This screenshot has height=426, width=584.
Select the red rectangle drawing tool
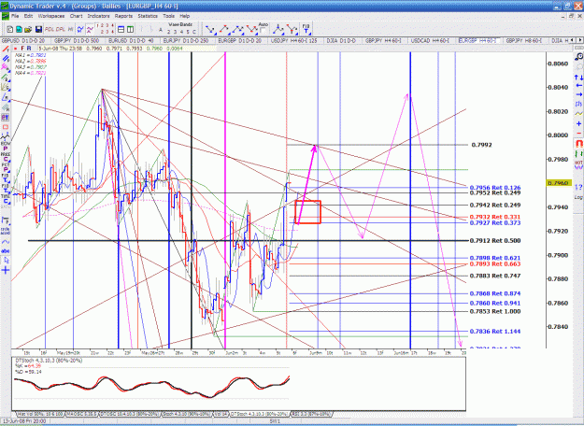(x=6, y=127)
